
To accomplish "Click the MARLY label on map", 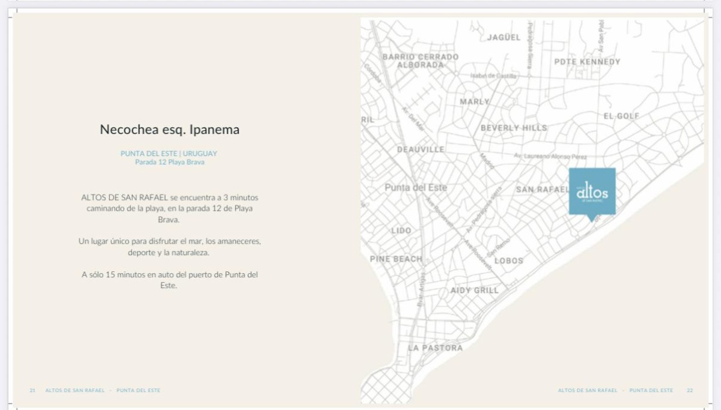I will [x=475, y=101].
